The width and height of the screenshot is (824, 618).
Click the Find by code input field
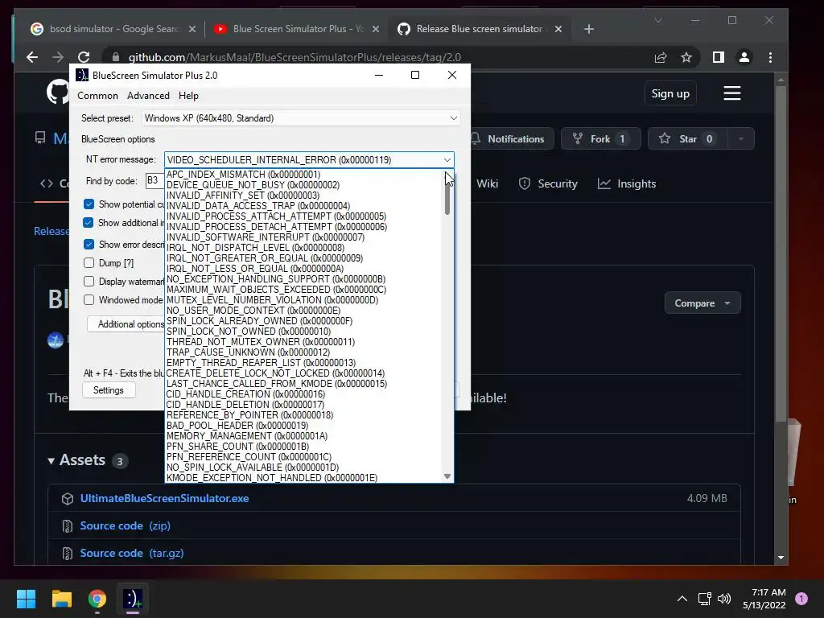coord(154,181)
